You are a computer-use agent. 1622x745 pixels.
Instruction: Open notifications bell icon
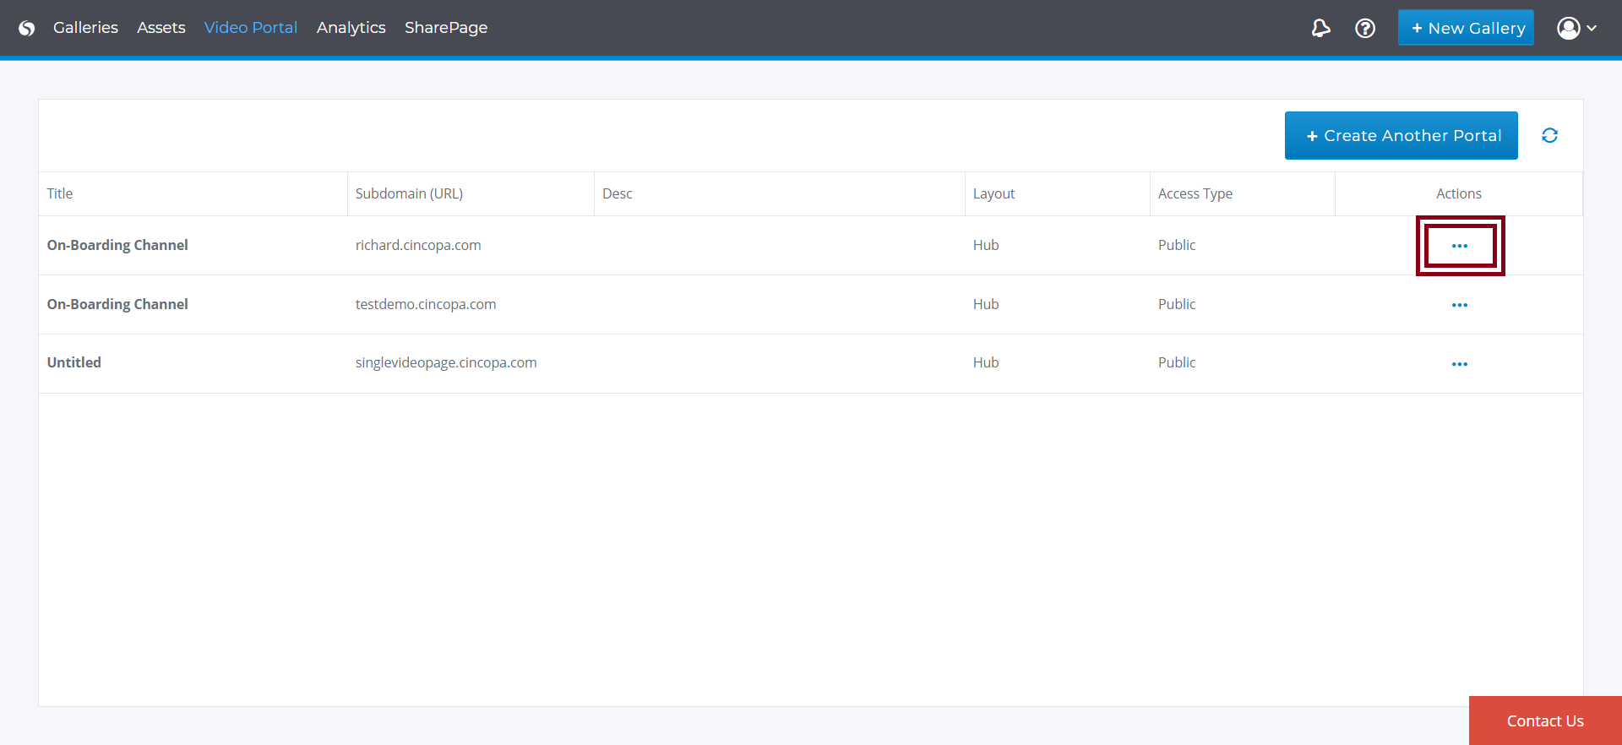coord(1320,28)
